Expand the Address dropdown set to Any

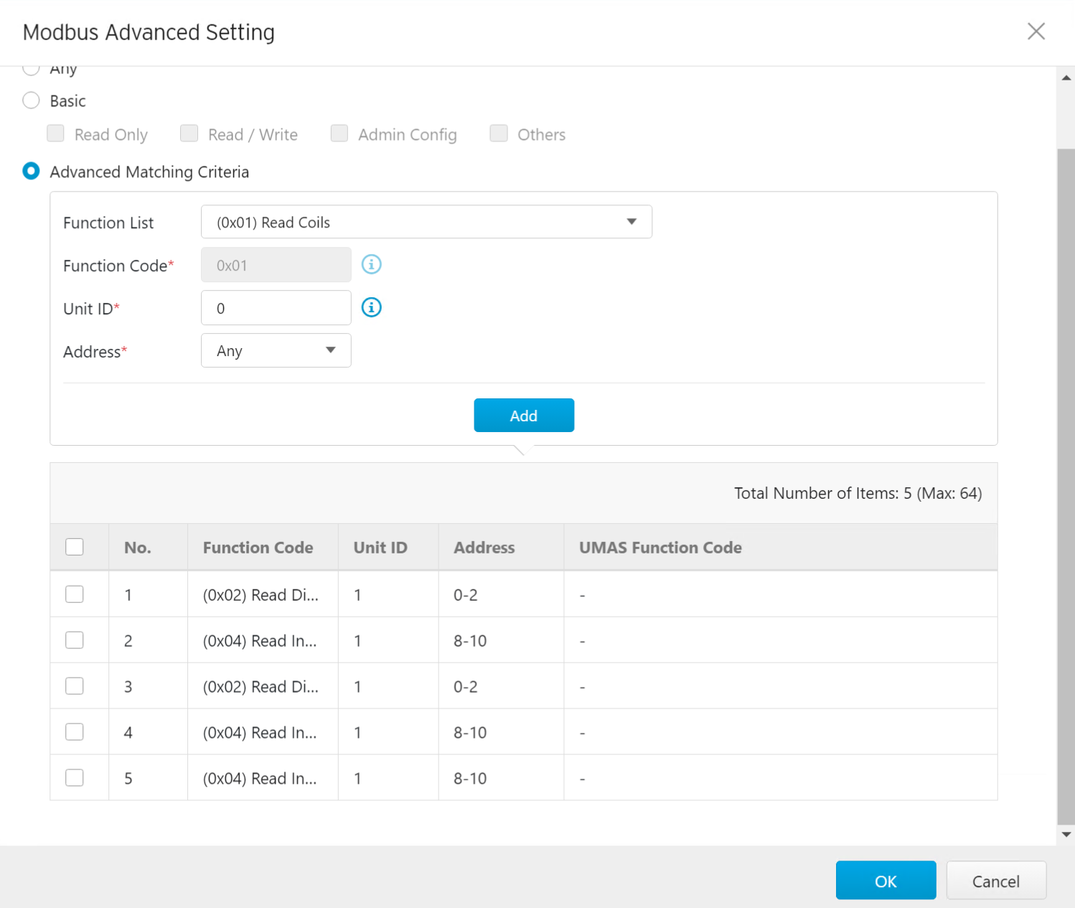click(x=276, y=351)
